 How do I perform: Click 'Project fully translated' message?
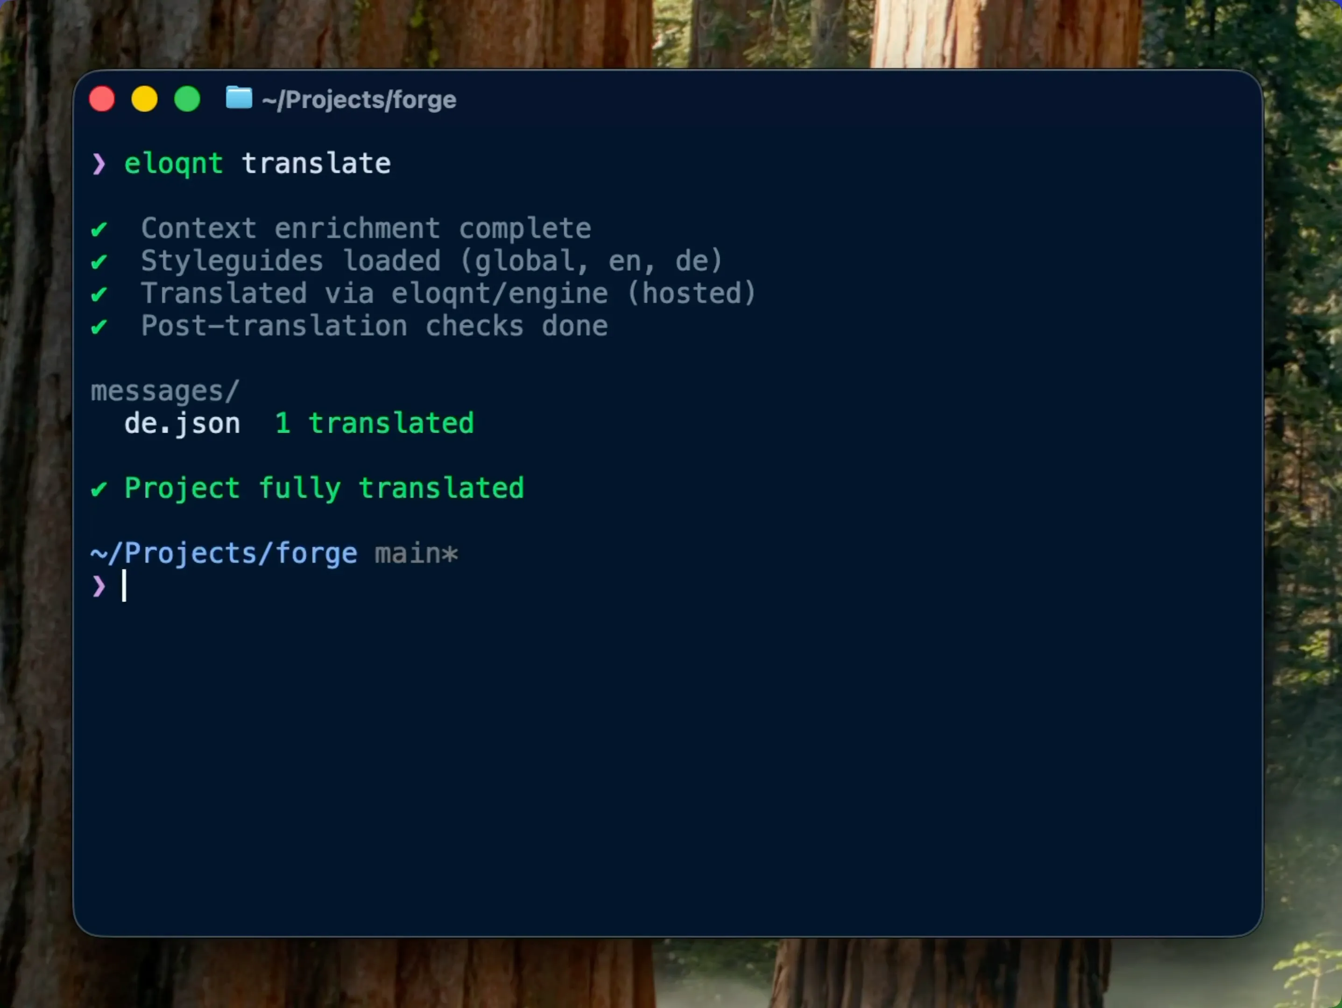point(325,490)
